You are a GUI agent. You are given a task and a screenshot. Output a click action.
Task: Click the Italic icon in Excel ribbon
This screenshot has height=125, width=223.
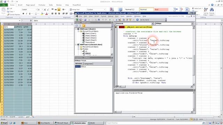pyautogui.click(x=26, y=14)
